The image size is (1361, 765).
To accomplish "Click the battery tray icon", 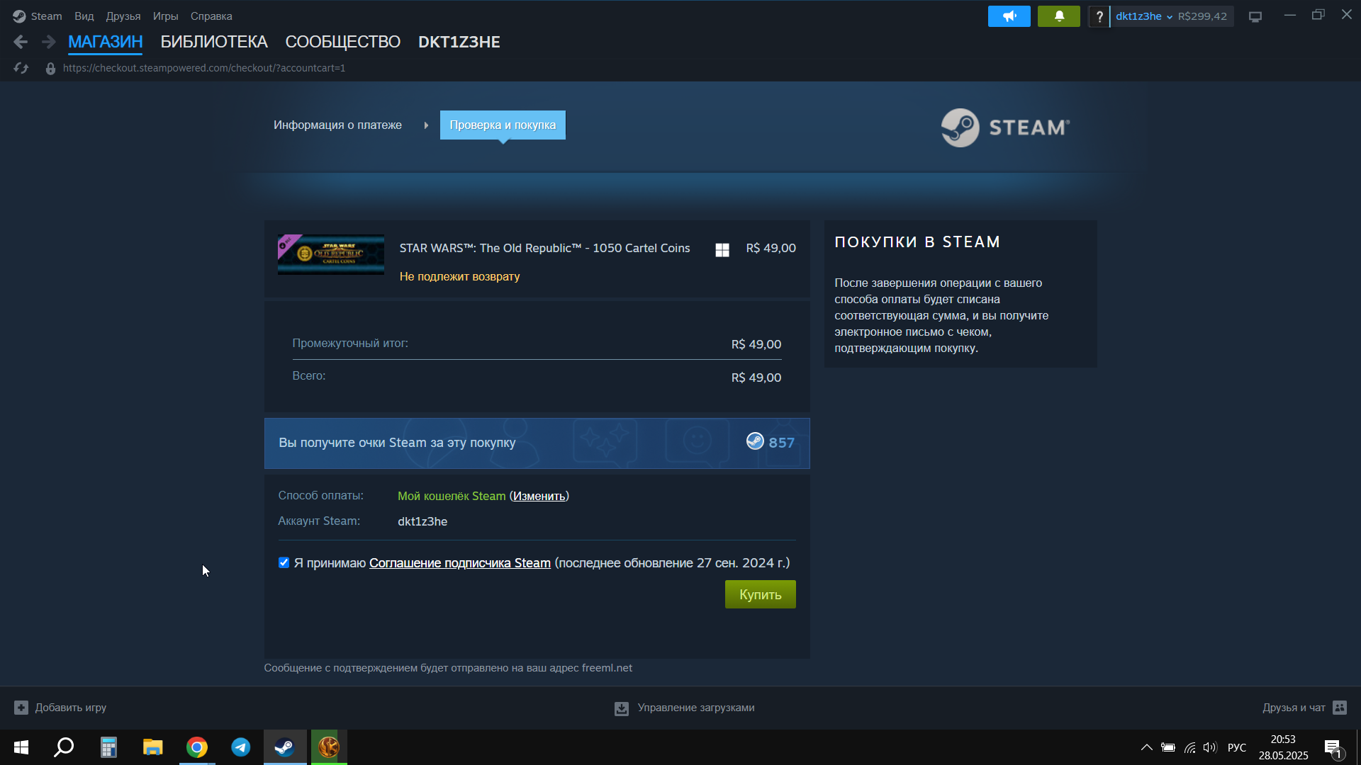I will (1168, 747).
